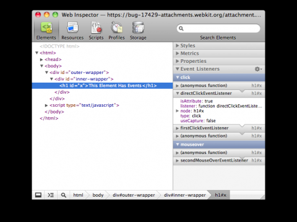Open the Profiles panel
This screenshot has height=222, width=297.
[x=117, y=31]
